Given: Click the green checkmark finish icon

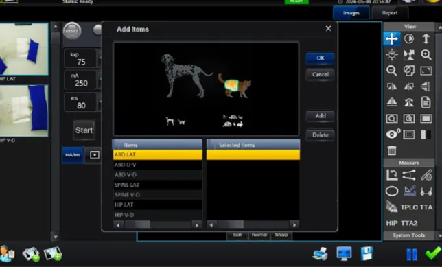Looking at the screenshot, I should pos(433,253).
